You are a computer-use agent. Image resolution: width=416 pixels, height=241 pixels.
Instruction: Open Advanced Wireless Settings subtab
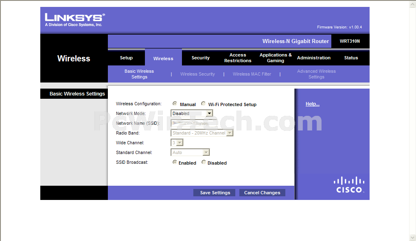316,74
